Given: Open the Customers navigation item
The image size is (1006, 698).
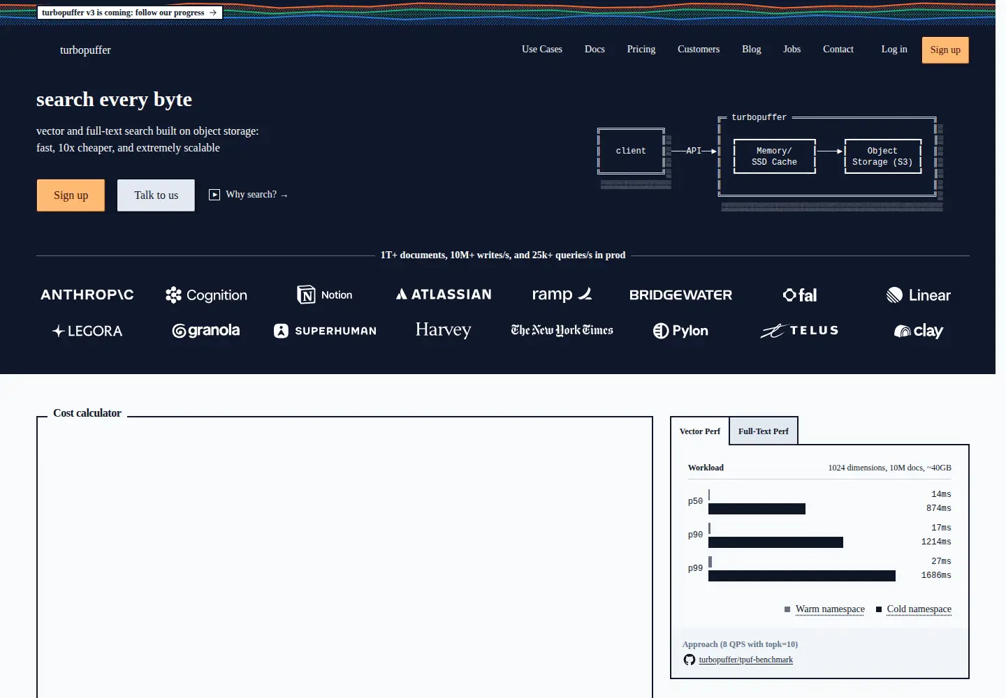Looking at the screenshot, I should tap(699, 50).
